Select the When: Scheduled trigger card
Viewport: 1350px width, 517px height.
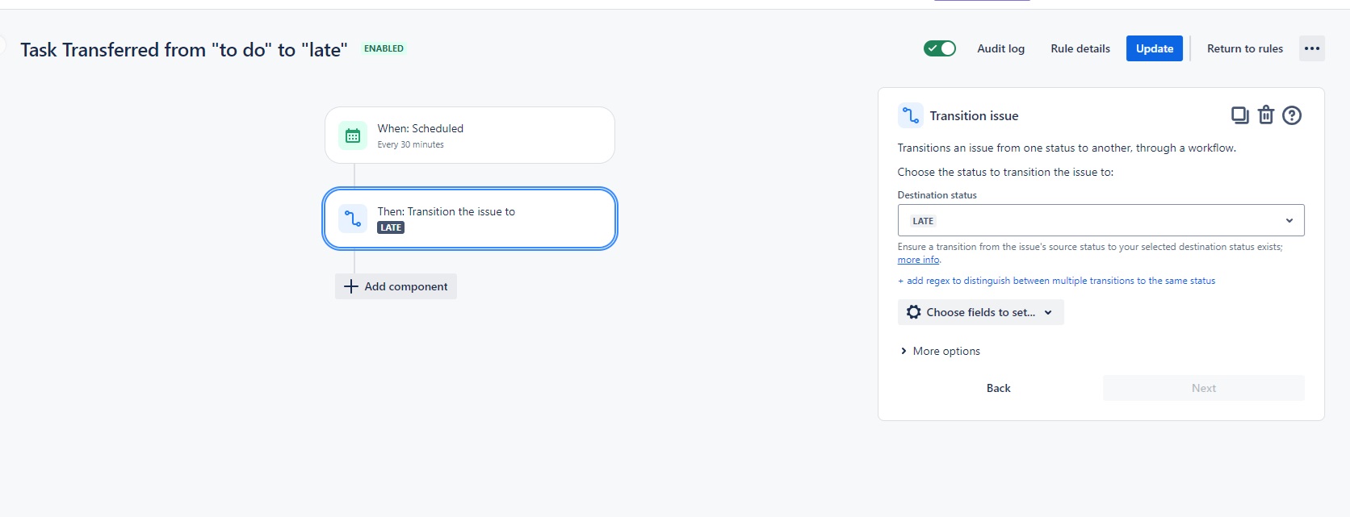[x=470, y=136]
